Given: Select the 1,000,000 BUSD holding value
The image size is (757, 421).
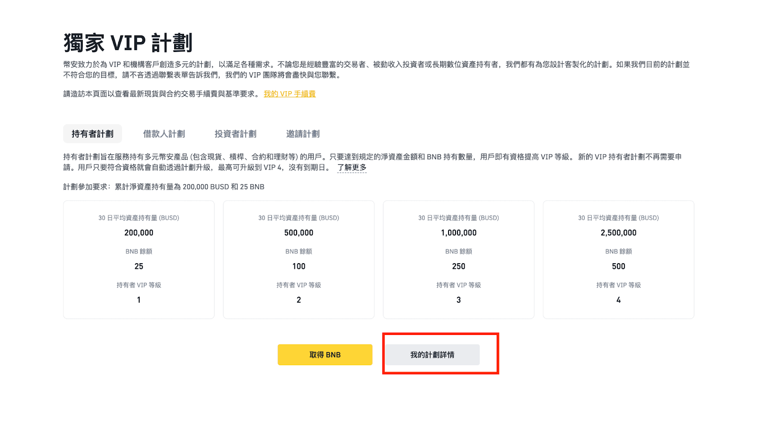Looking at the screenshot, I should 458,232.
